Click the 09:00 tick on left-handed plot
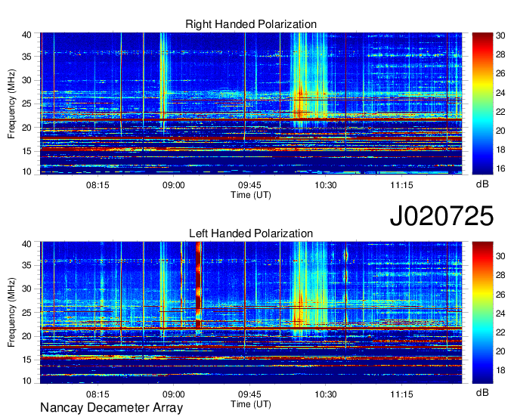Screen dimensions: 514x417 click(x=173, y=394)
